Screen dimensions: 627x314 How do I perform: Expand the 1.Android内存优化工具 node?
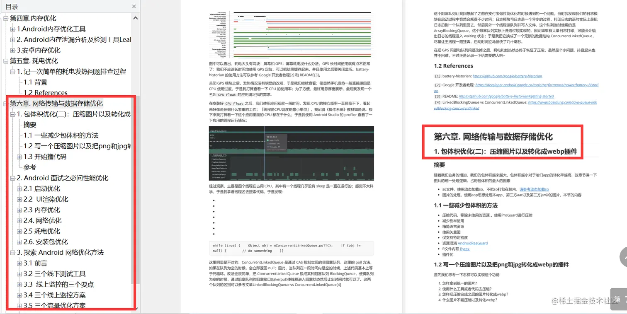point(12,29)
